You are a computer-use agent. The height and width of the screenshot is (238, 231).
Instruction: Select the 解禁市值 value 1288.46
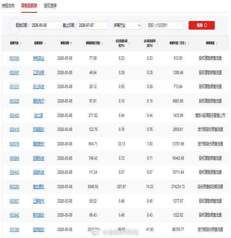pos(178,73)
